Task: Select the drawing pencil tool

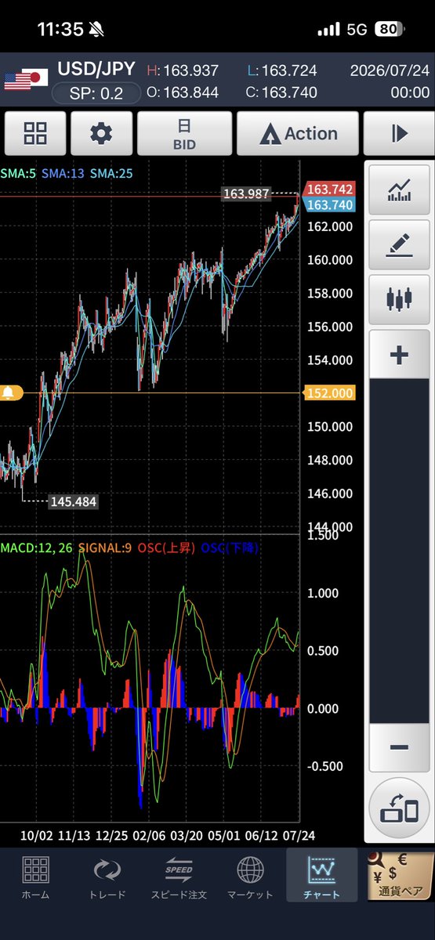Action: pyautogui.click(x=399, y=245)
